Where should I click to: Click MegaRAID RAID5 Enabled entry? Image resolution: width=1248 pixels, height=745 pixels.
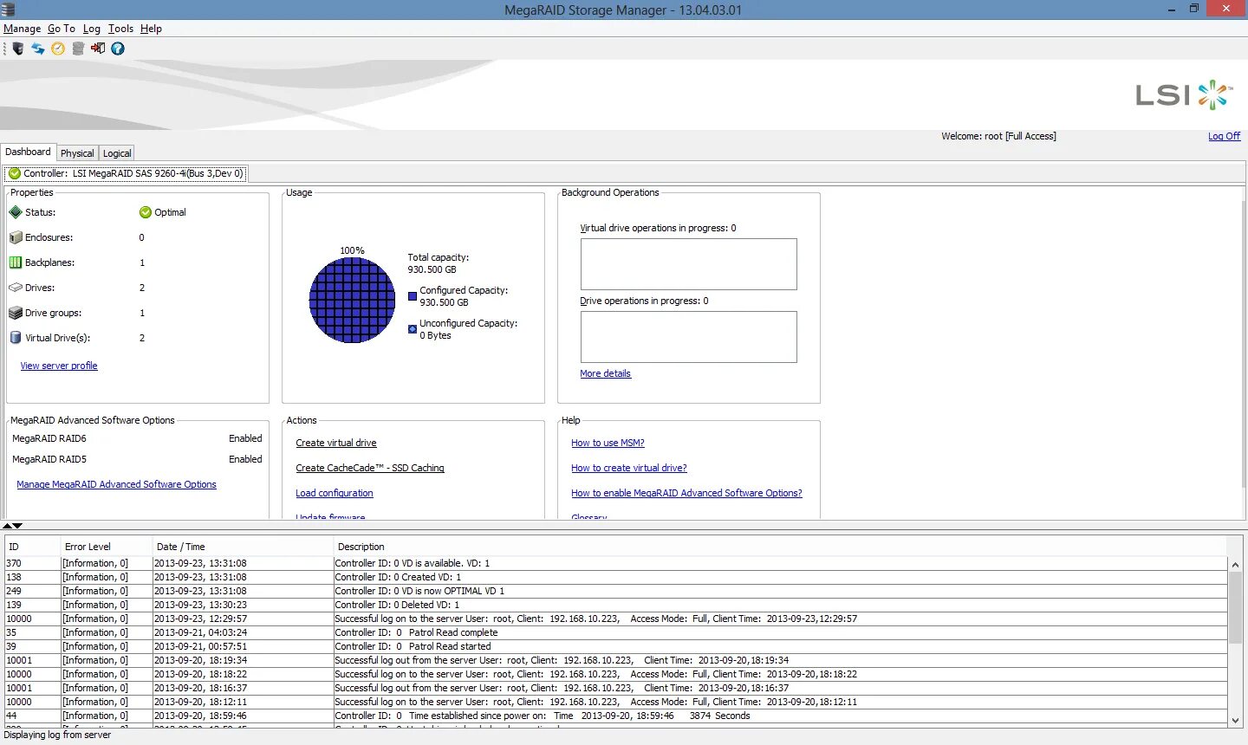coord(137,459)
